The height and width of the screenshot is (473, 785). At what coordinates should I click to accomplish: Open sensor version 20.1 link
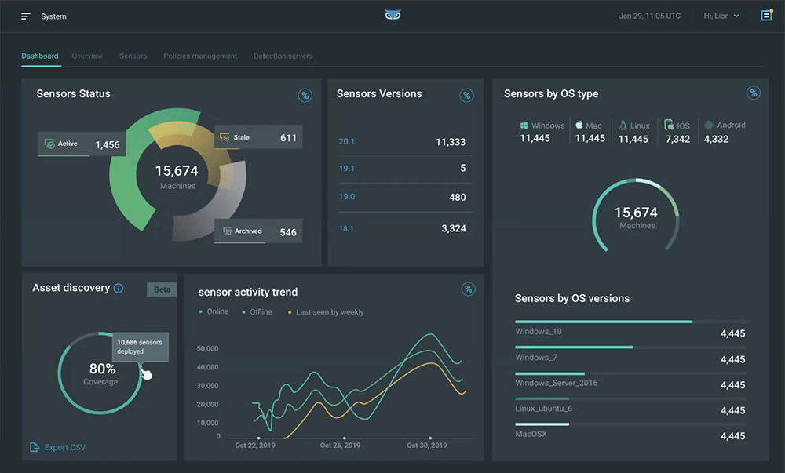[346, 141]
